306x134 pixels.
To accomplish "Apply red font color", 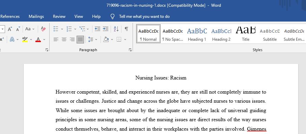I will (38, 39).
